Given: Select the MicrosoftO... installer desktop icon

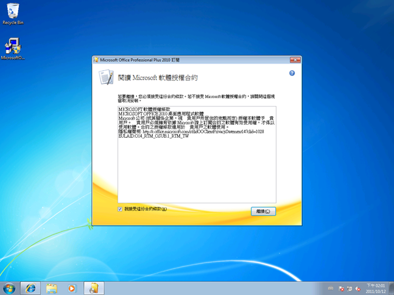Looking at the screenshot, I should [13, 49].
